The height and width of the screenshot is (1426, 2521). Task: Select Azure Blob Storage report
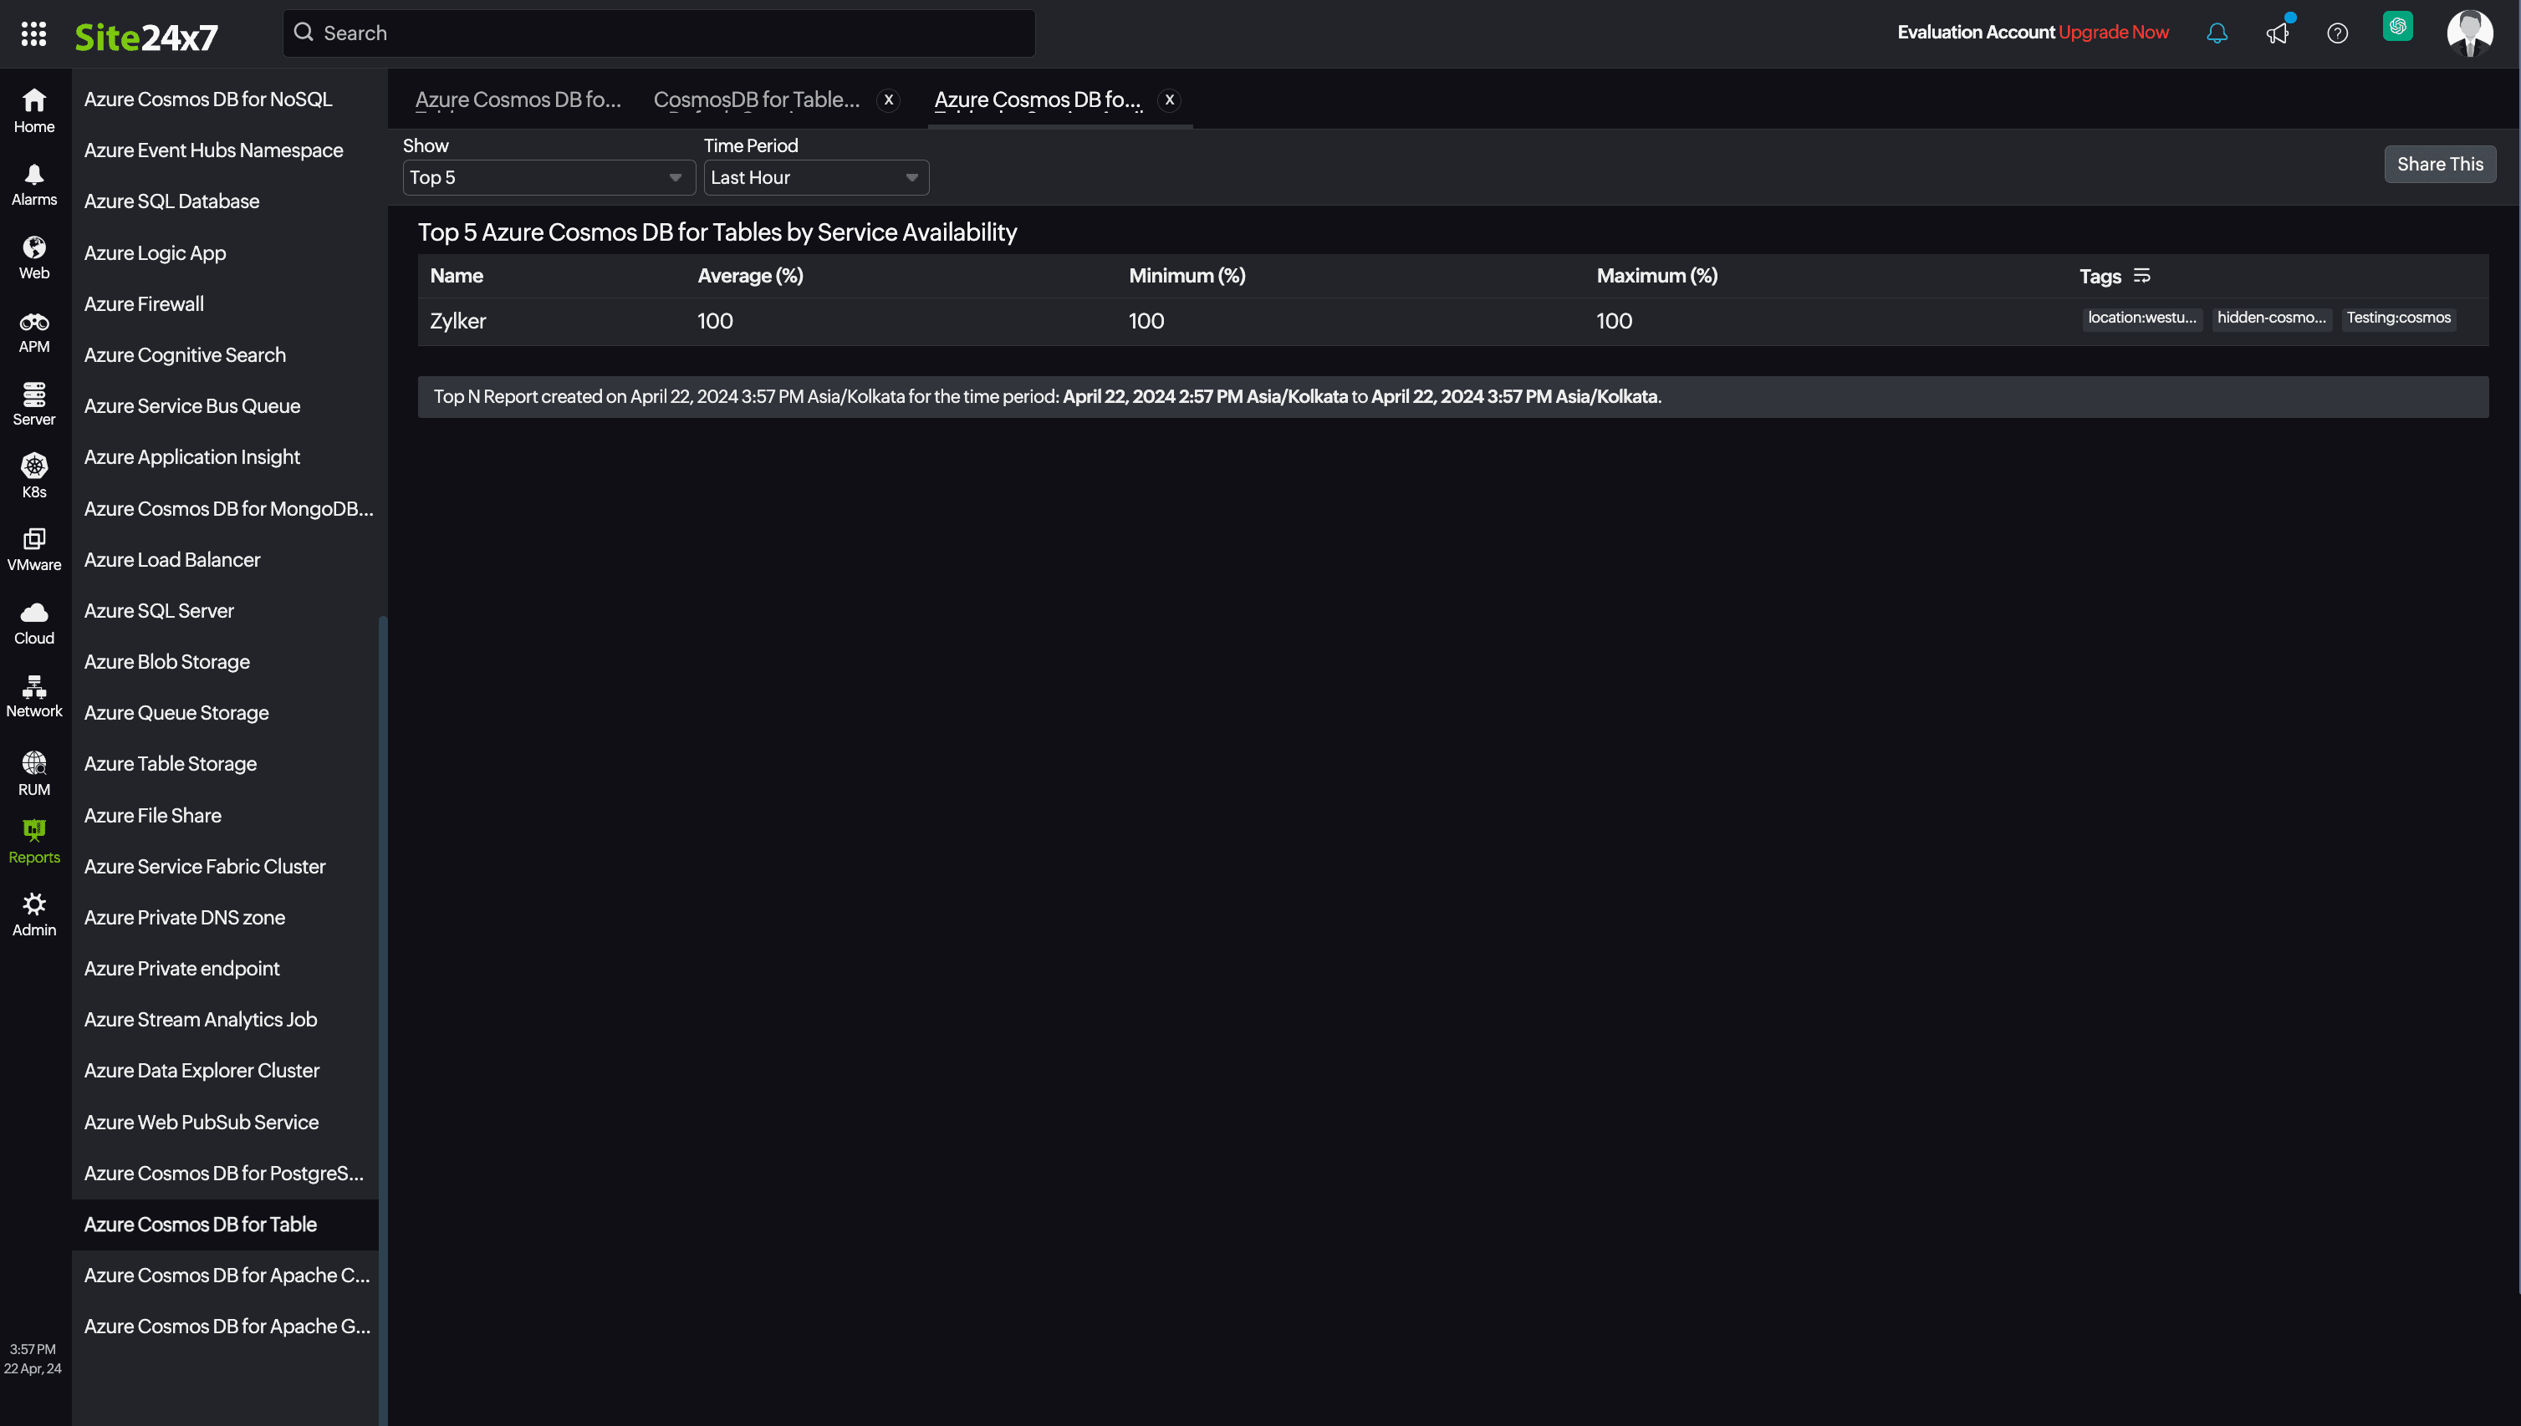pyautogui.click(x=166, y=662)
